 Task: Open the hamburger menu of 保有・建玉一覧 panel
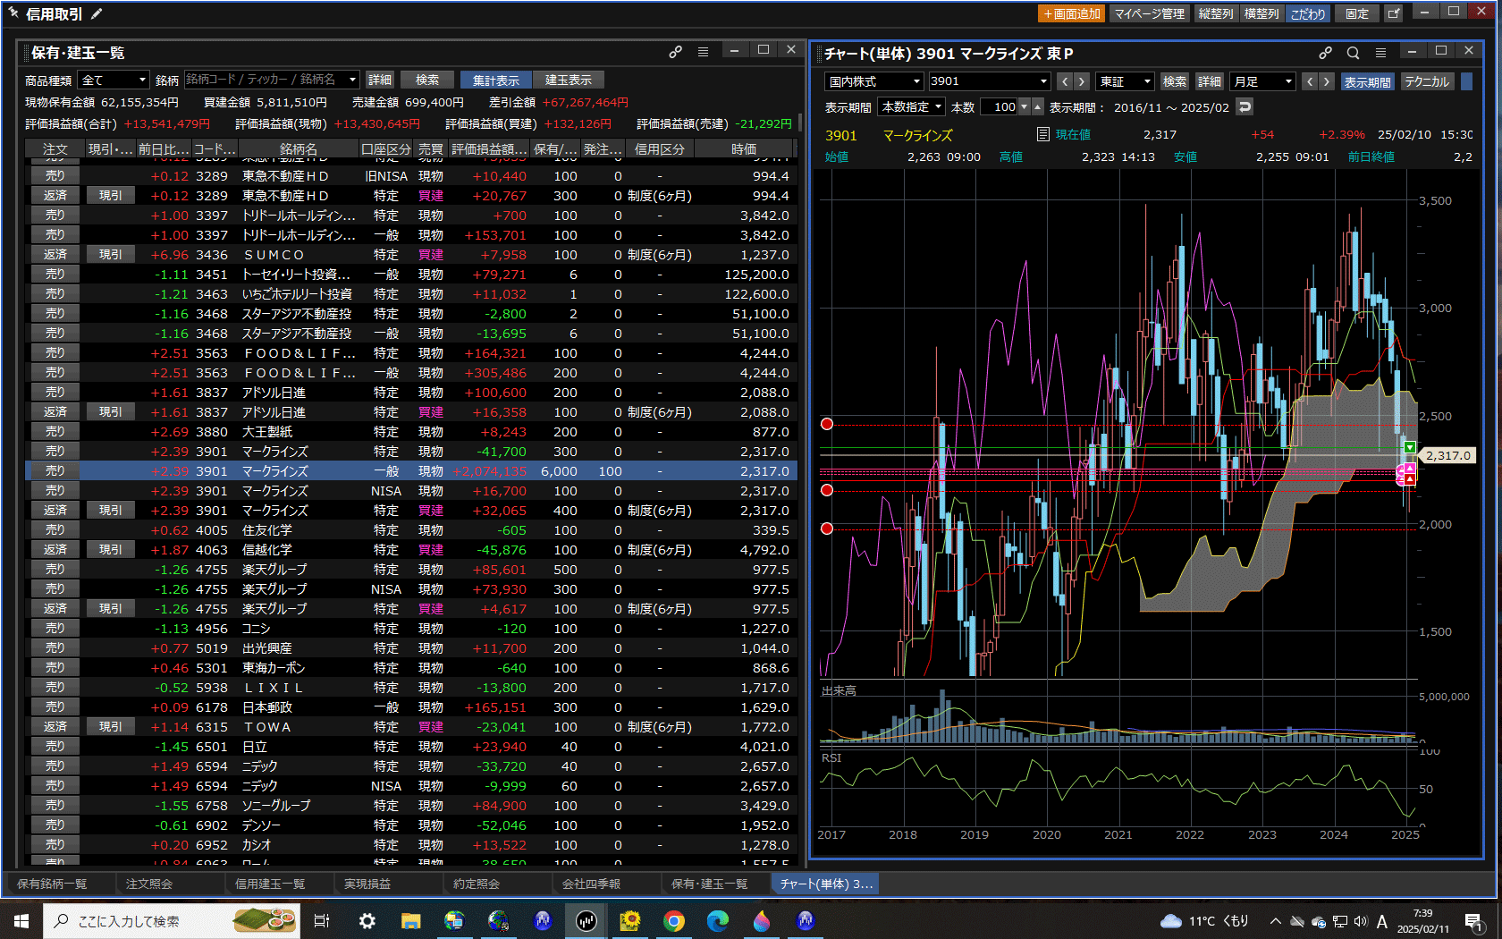pos(704,52)
